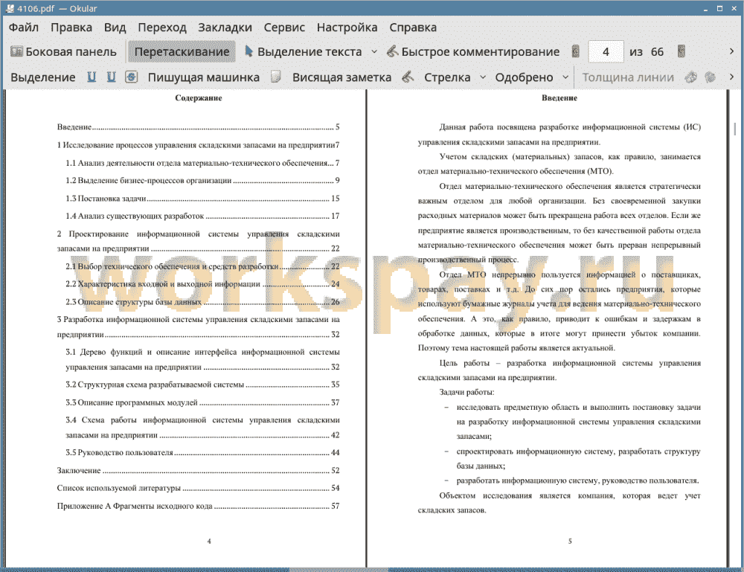Activate the Перетаскивание browse mode
This screenshot has width=744, height=572.
182,52
